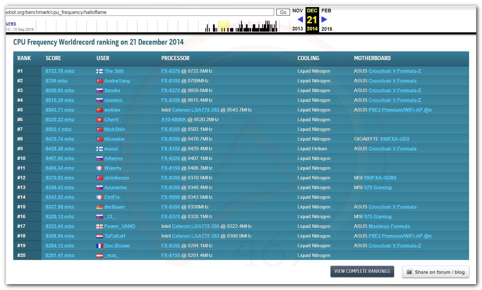
Task: Open the 8722.78 mhz score link
Action: pyautogui.click(x=60, y=71)
